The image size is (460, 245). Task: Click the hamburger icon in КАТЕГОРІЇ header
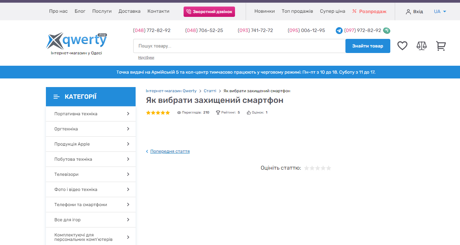point(57,97)
